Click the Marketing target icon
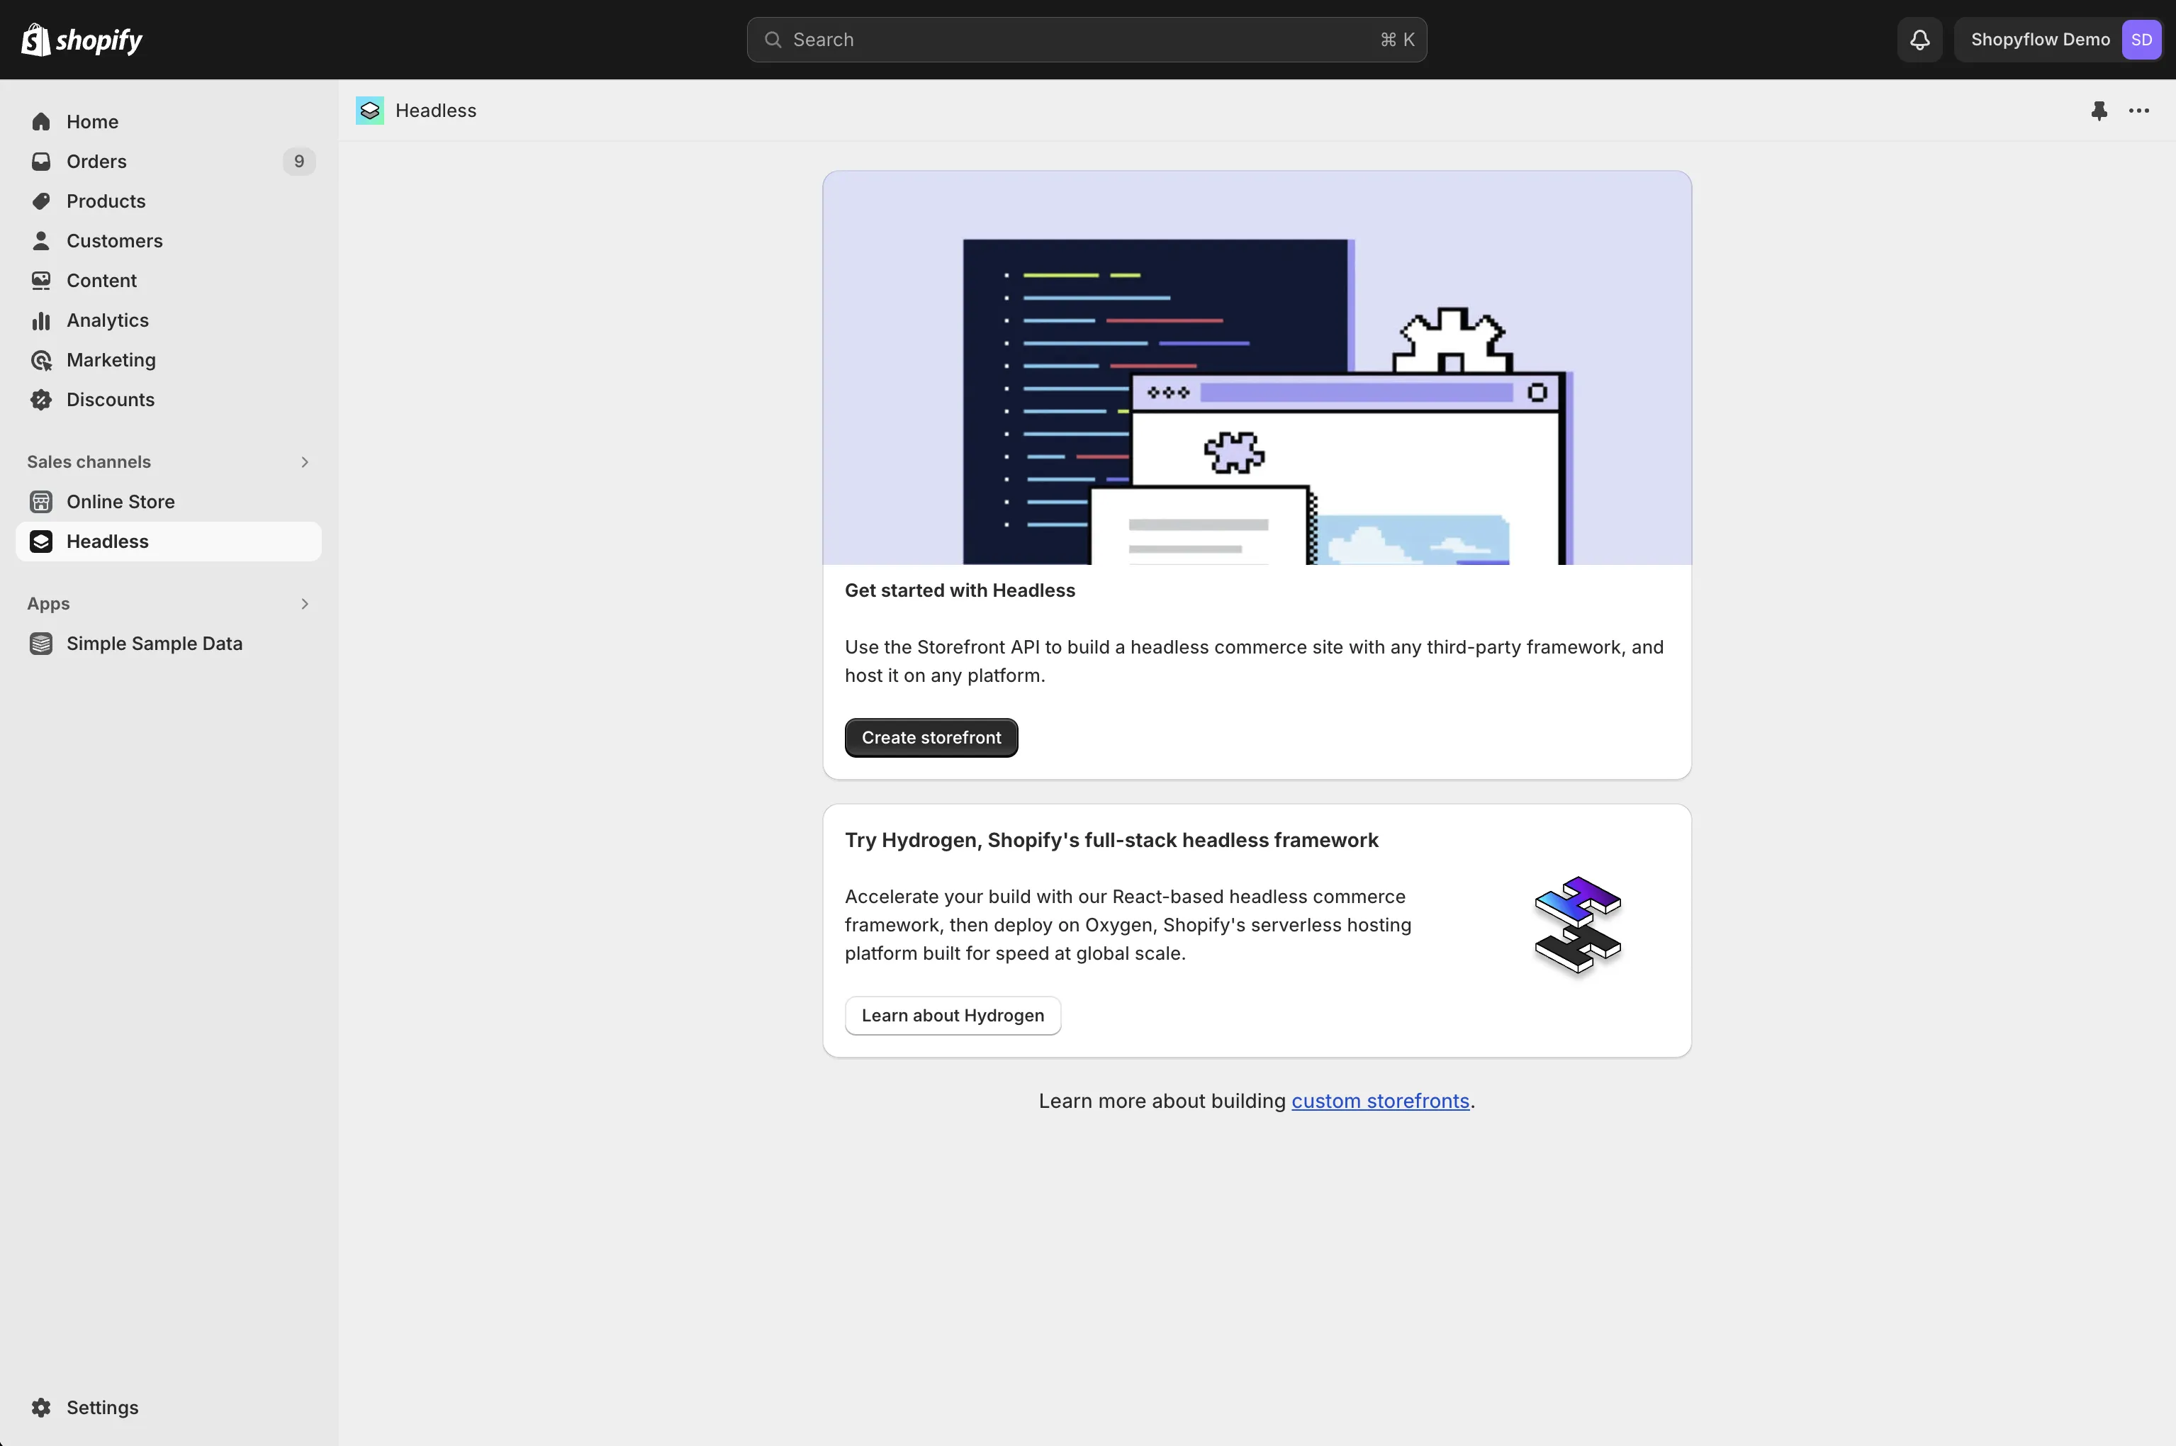The image size is (2176, 1446). click(40, 359)
